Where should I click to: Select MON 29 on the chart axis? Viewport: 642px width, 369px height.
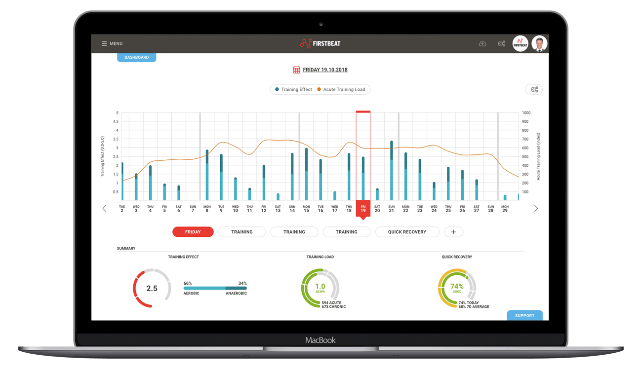pos(505,209)
